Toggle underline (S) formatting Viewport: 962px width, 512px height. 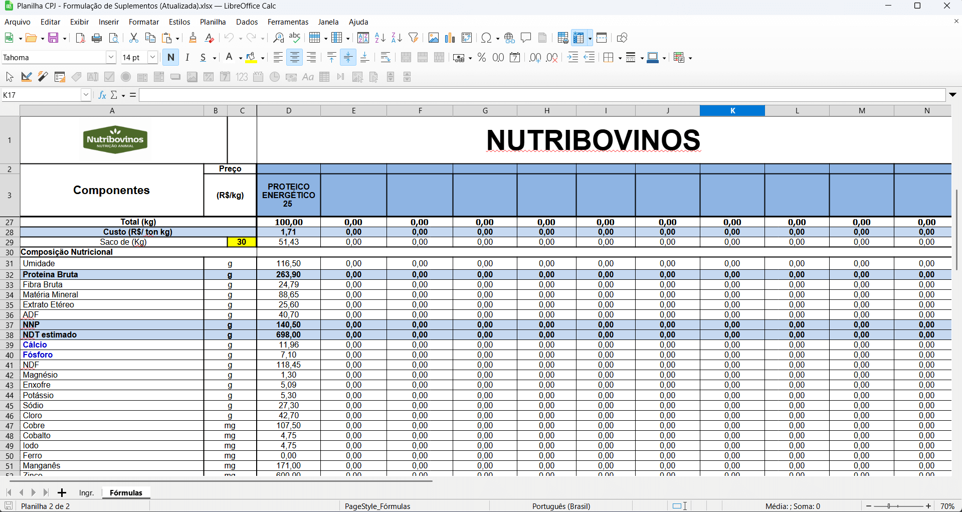pos(203,58)
